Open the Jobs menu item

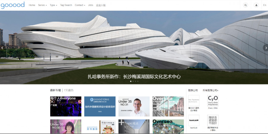pyautogui.click(x=91, y=5)
